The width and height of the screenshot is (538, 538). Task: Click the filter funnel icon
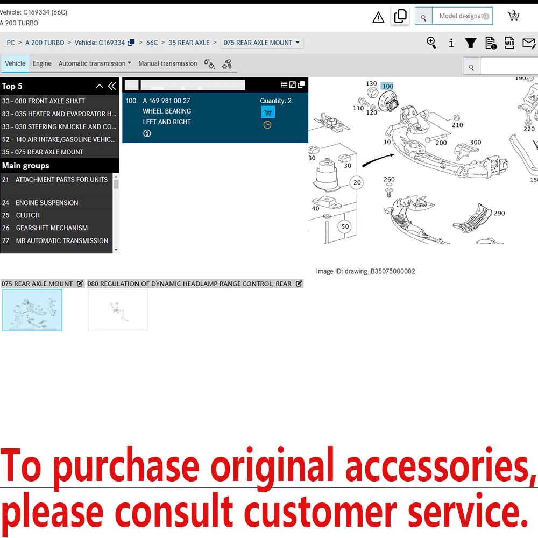point(470,43)
